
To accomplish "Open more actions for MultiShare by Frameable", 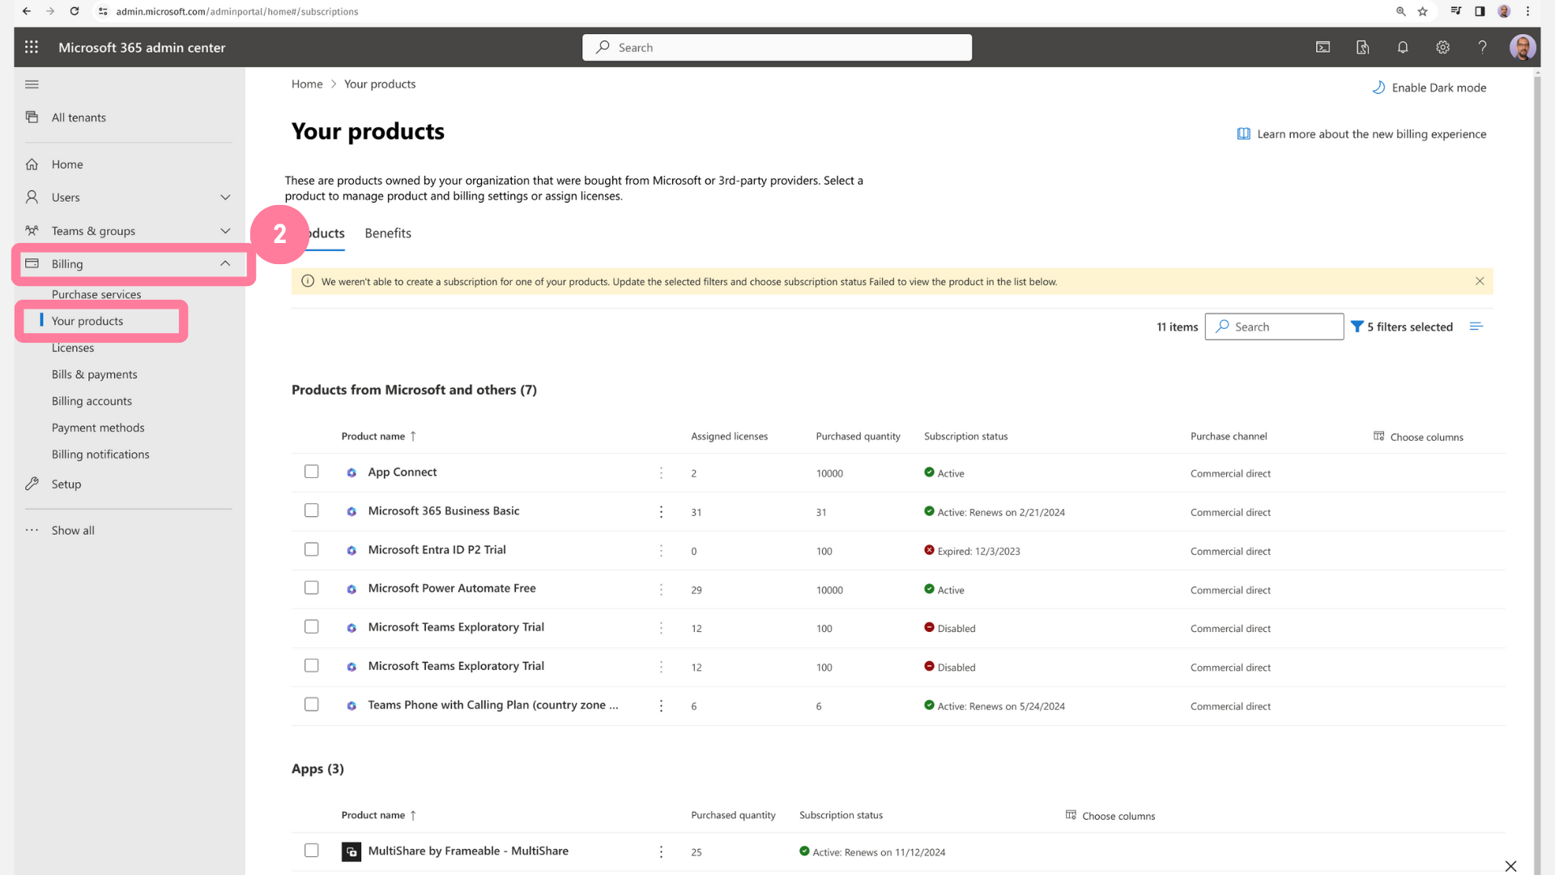I will (x=661, y=852).
